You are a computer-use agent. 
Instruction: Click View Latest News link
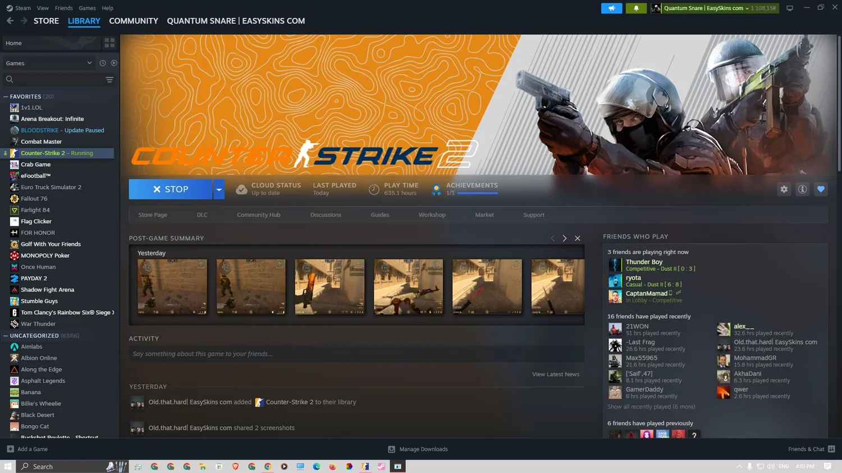pyautogui.click(x=555, y=374)
